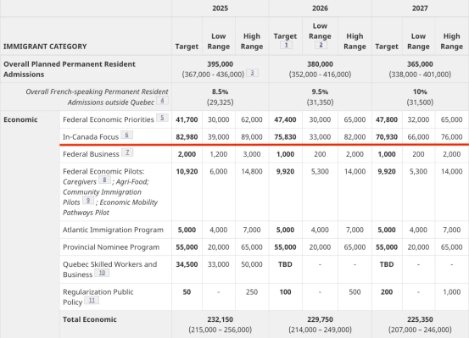Open footnote 4 after Admissions outside Quebec

click(162, 101)
